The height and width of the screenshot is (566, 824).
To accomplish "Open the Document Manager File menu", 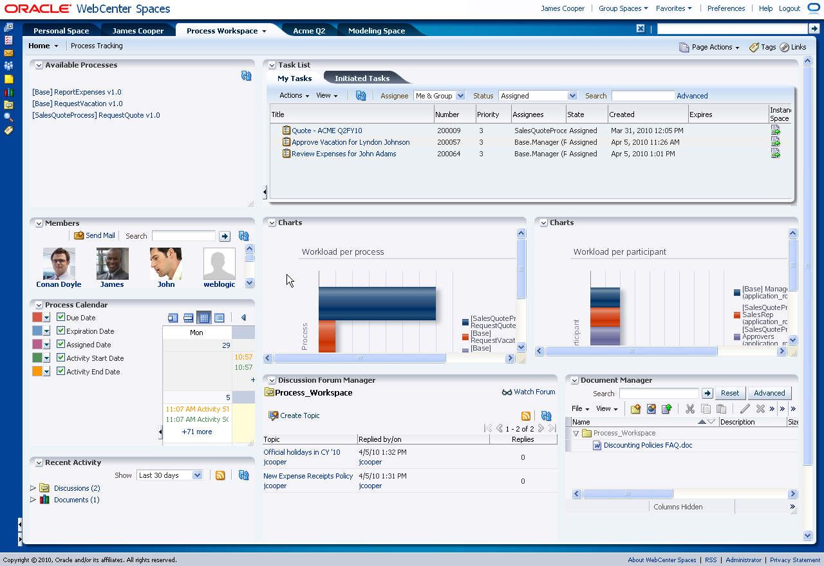I will pyautogui.click(x=580, y=408).
